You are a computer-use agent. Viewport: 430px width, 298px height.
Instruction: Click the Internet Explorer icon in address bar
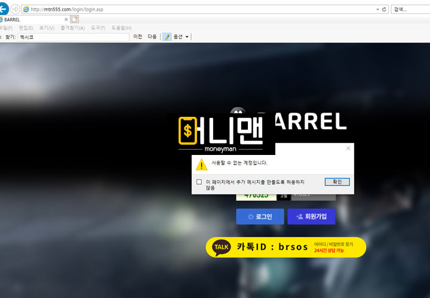26,10
